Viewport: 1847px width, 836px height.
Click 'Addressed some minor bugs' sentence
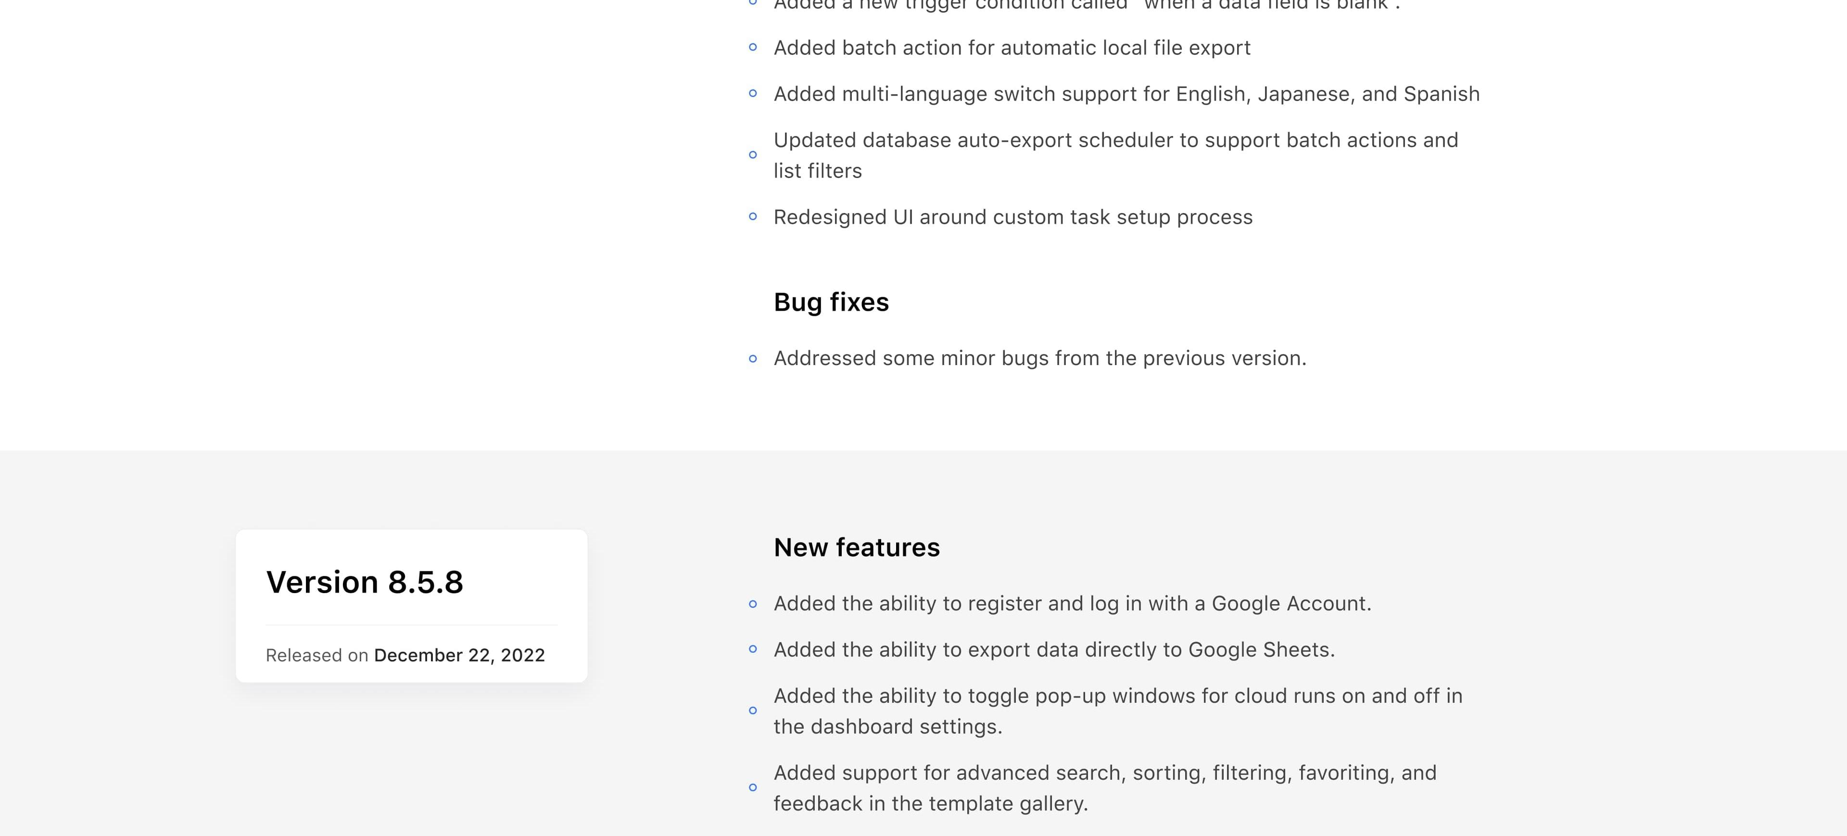(x=1040, y=358)
